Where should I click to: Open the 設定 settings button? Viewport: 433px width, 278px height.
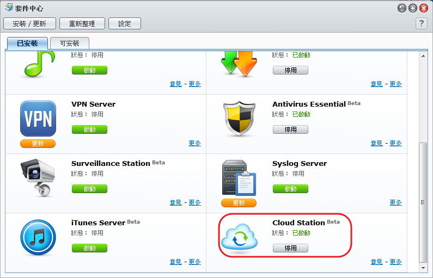pyautogui.click(x=125, y=23)
